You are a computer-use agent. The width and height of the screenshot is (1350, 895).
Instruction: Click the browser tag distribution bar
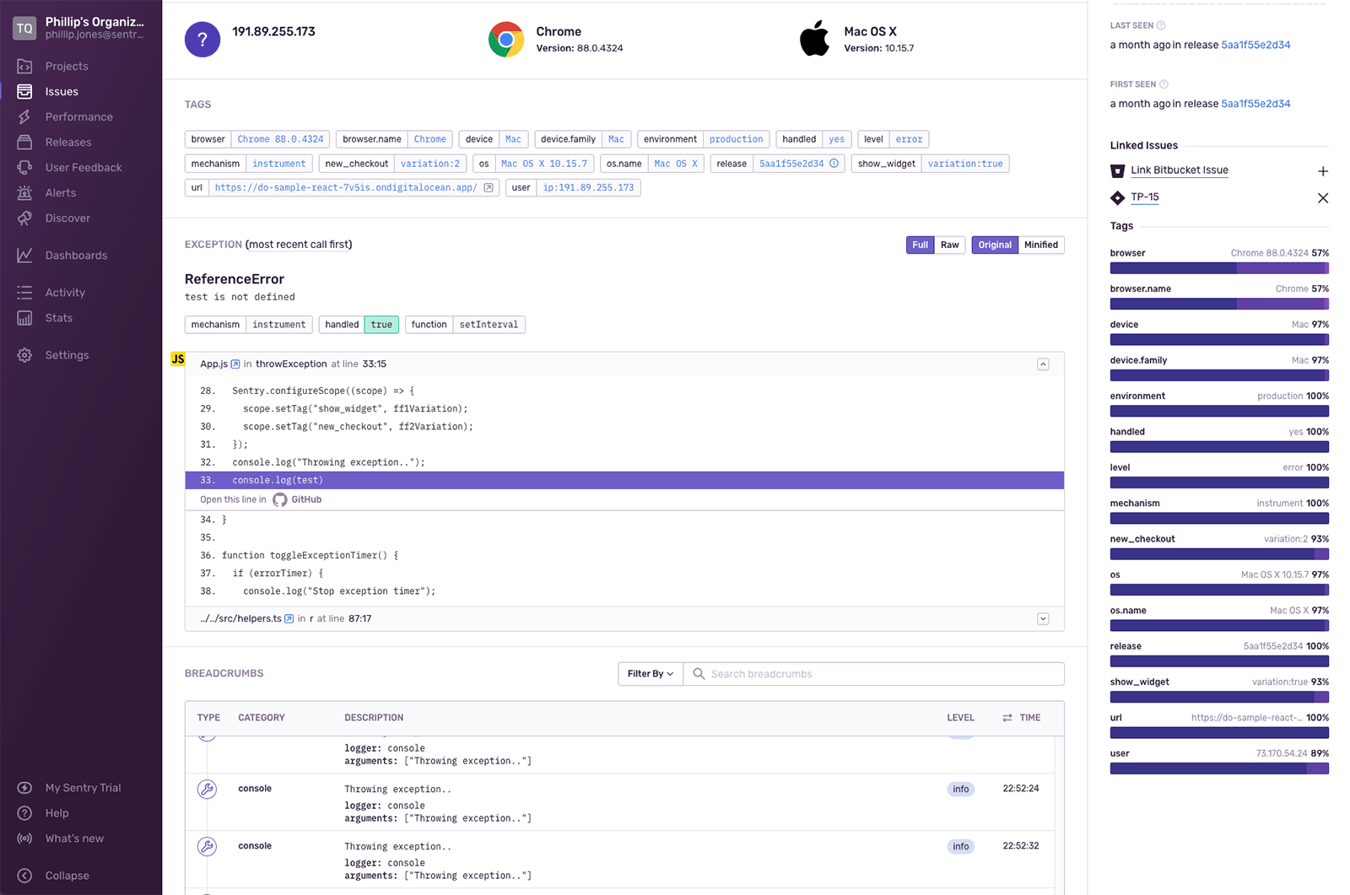point(1218,267)
